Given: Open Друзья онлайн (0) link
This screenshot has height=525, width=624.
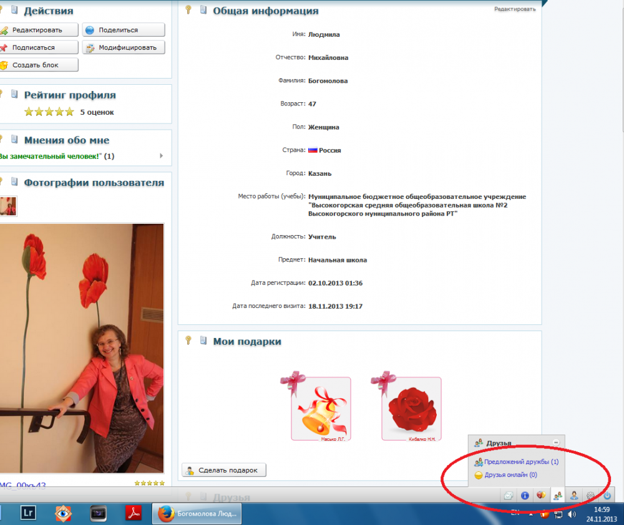Looking at the screenshot, I should (x=510, y=475).
